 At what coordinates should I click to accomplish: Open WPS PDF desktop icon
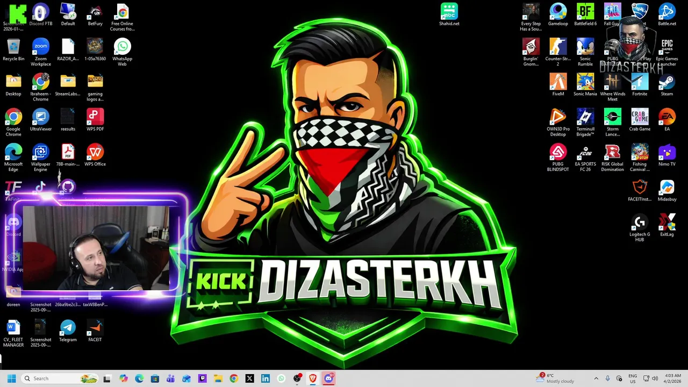click(x=95, y=120)
